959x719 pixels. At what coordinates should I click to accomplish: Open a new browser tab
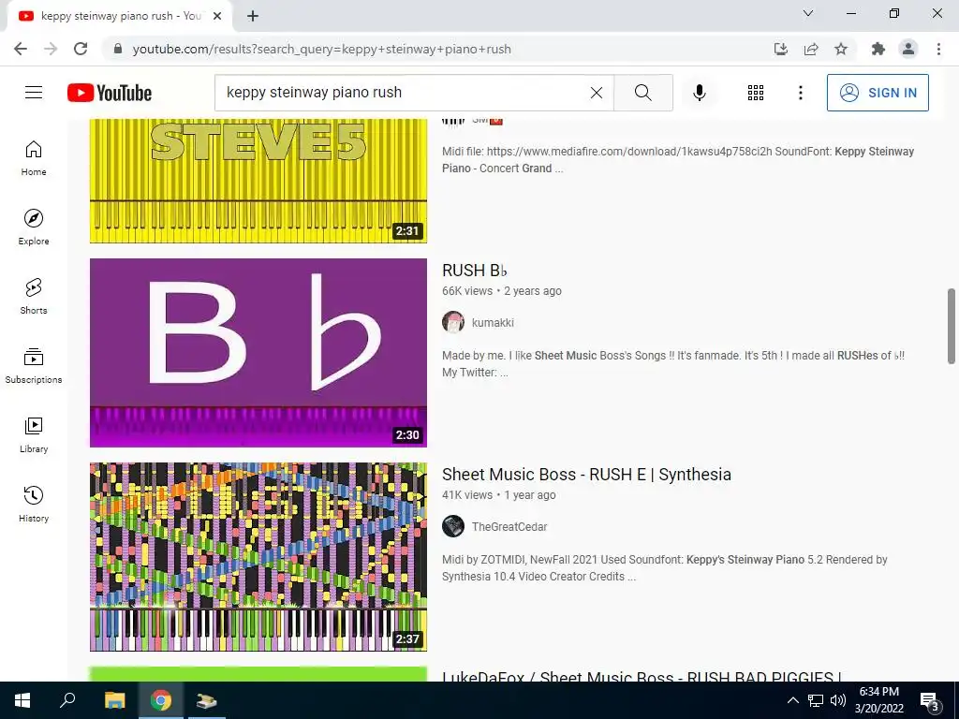click(x=253, y=17)
